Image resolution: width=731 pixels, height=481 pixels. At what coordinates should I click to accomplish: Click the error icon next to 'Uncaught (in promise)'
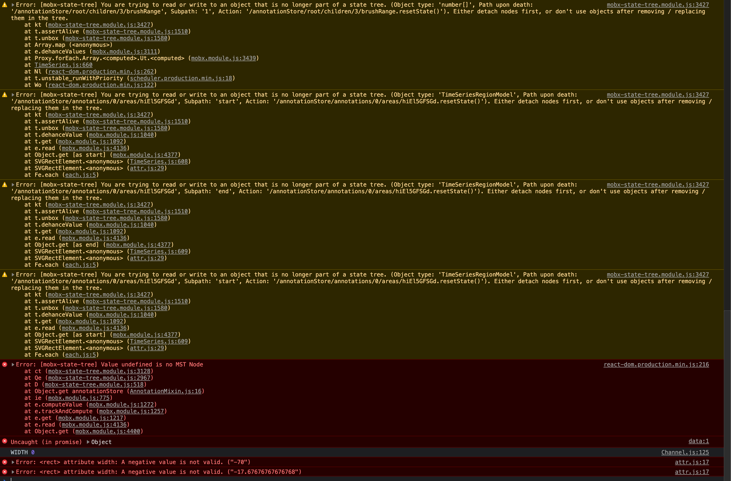pos(4,441)
